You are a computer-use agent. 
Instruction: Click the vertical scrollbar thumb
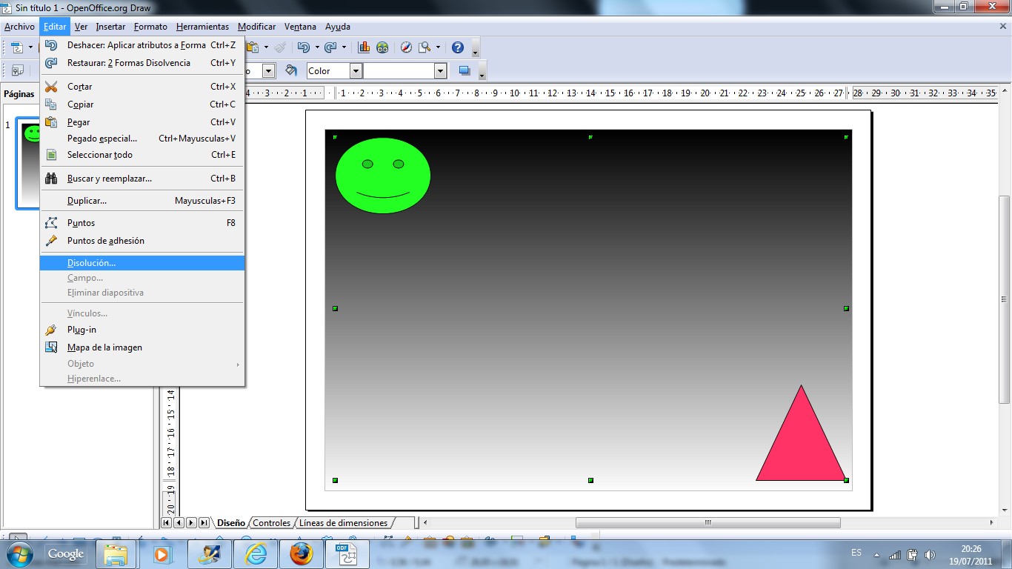pyautogui.click(x=1005, y=299)
